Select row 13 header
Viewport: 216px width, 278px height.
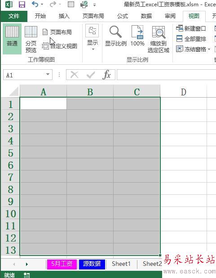(10, 250)
